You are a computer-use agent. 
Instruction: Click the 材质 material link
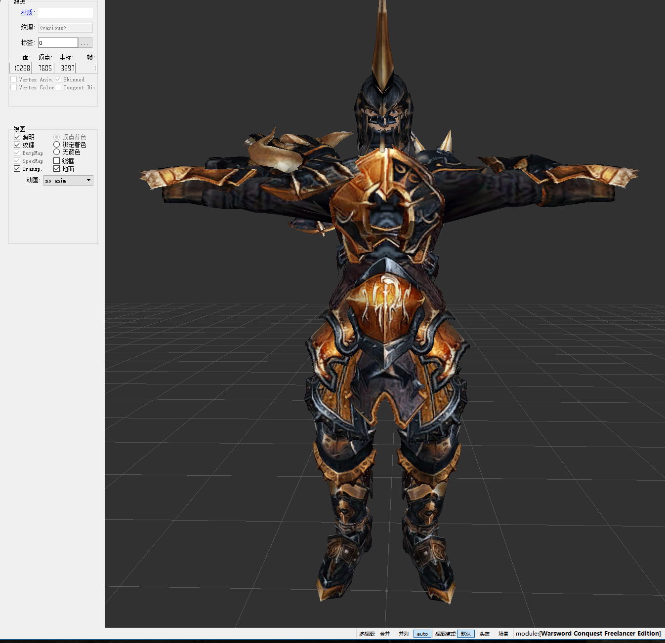(27, 12)
